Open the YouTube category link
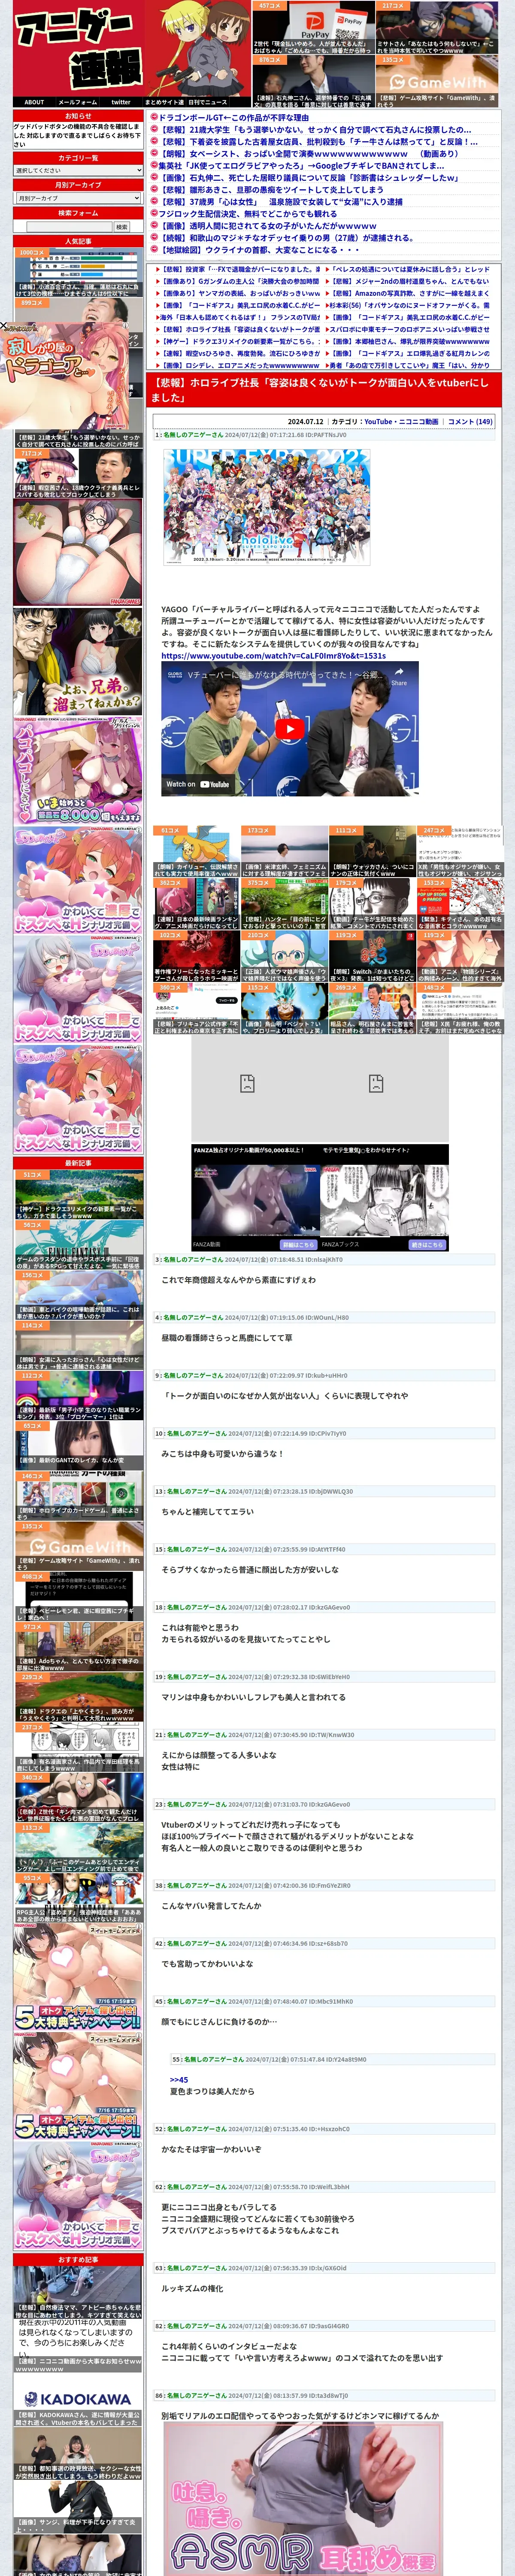This screenshot has width=515, height=2576. 378,422
